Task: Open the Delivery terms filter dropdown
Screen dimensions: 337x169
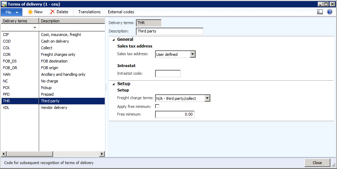Action: click(35, 27)
